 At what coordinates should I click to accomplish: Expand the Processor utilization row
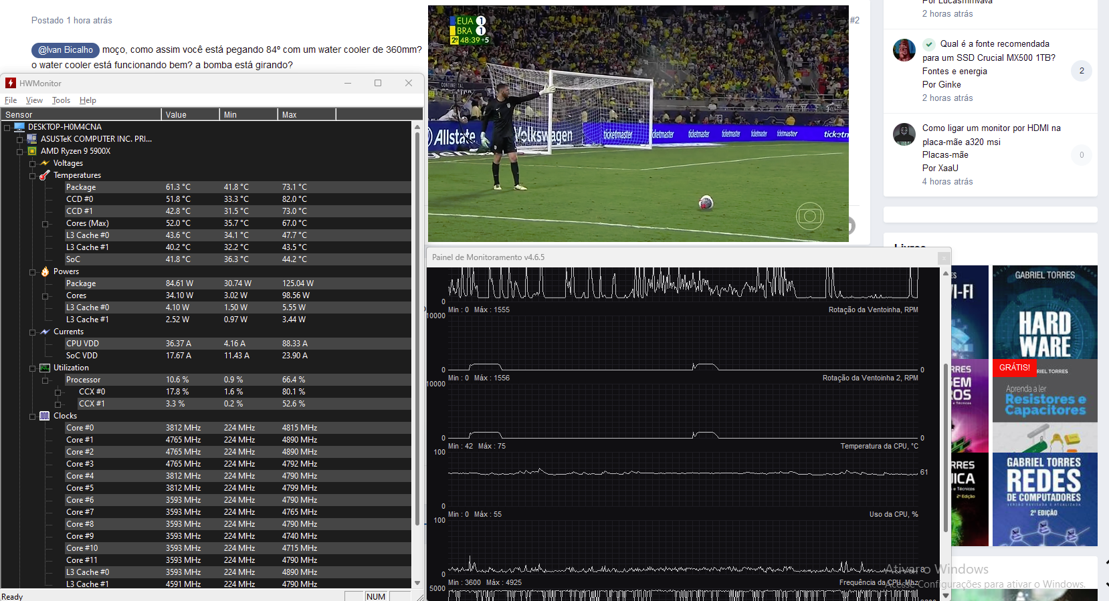[45, 380]
